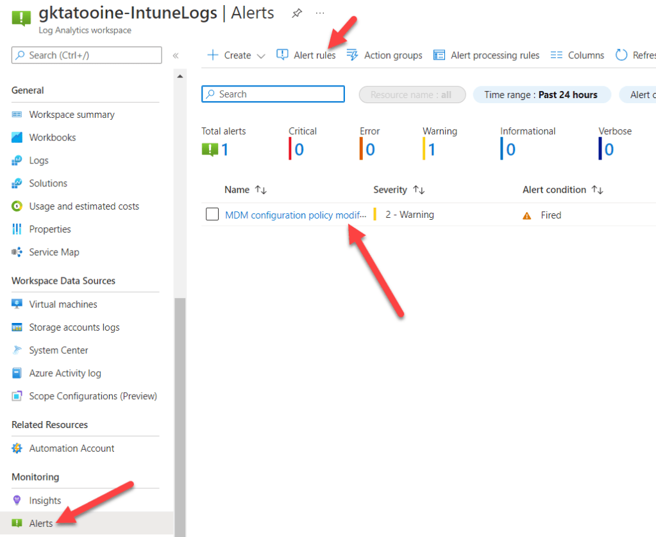Sort alerts by Severity

point(399,190)
